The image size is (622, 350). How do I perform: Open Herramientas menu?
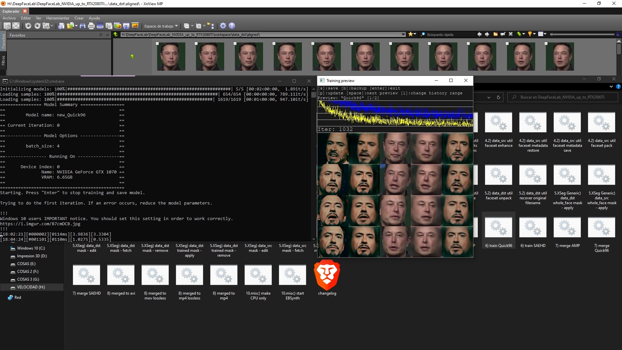click(58, 18)
